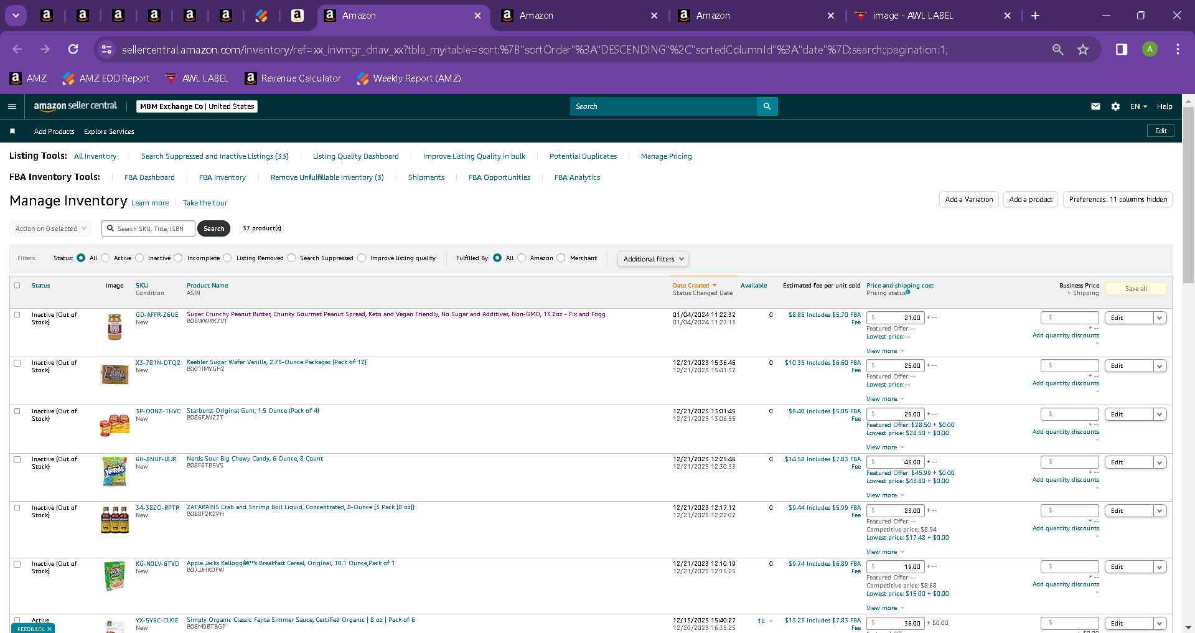Click the Pricing status info icon
1195x633 pixels.
click(x=908, y=292)
